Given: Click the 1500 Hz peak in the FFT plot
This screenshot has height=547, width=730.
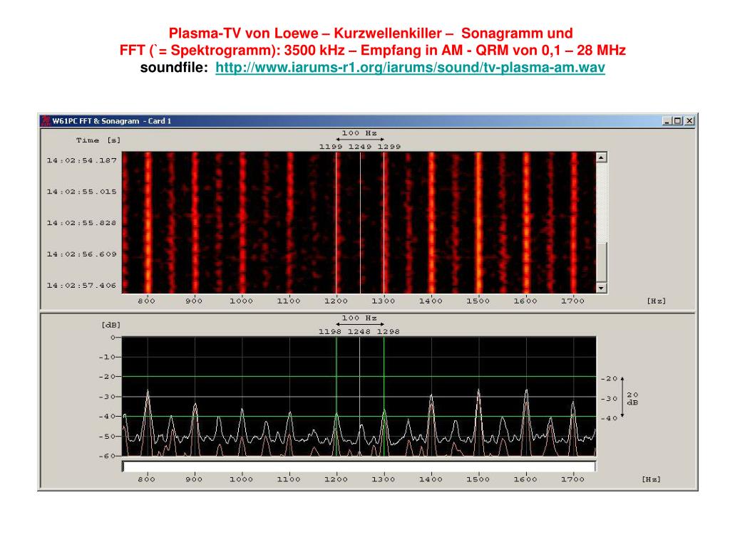Looking at the screenshot, I should 478,392.
